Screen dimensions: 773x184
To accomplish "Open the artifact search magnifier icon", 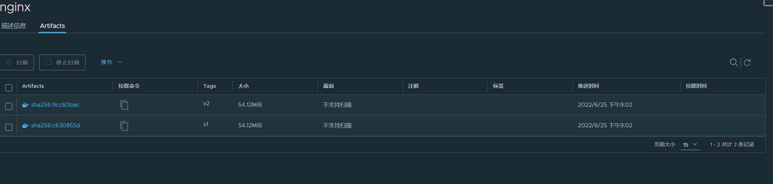I will click(x=733, y=62).
